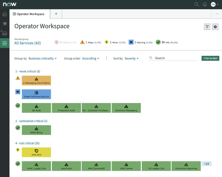Open AWS DynamoDB service tile
Viewport: 222px width, 177px height.
tap(96, 166)
